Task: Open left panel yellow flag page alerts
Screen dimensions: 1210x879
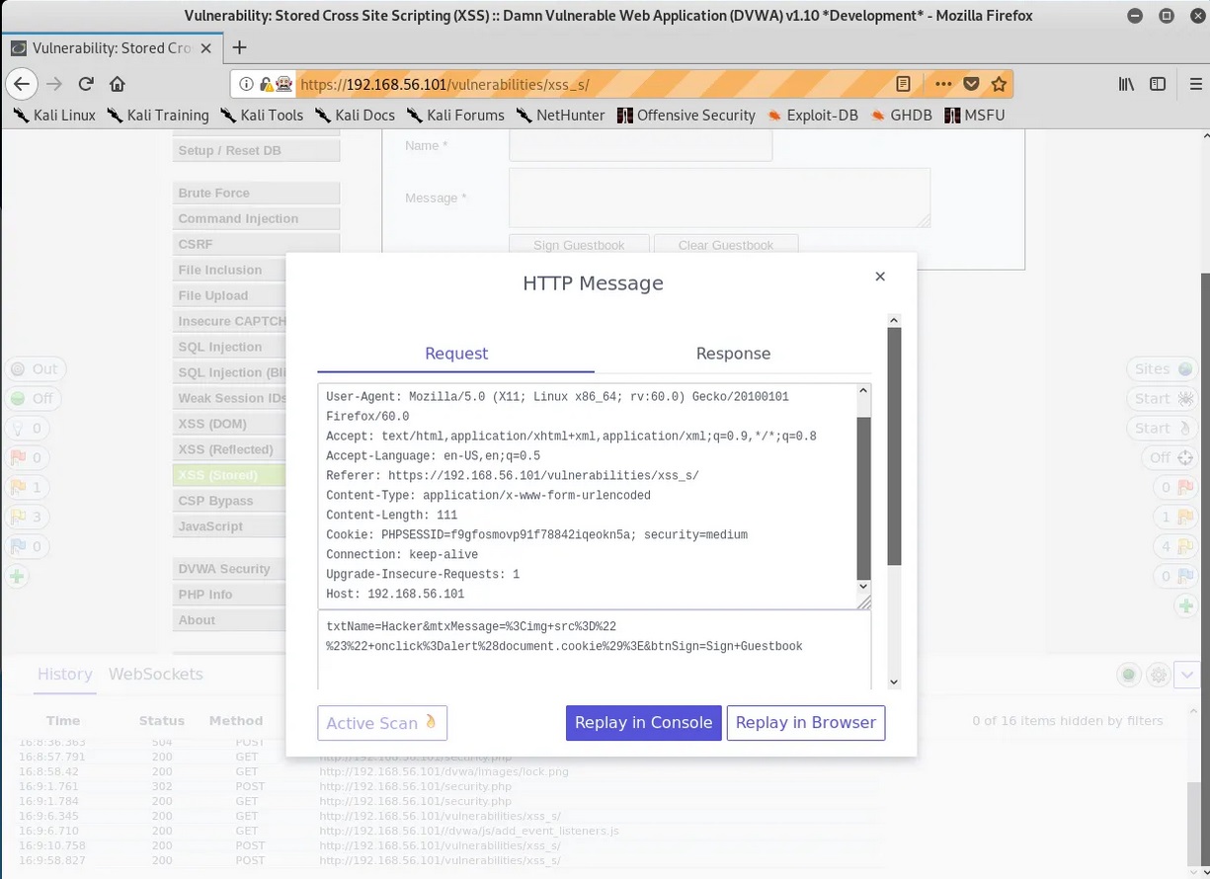Action: 28,517
